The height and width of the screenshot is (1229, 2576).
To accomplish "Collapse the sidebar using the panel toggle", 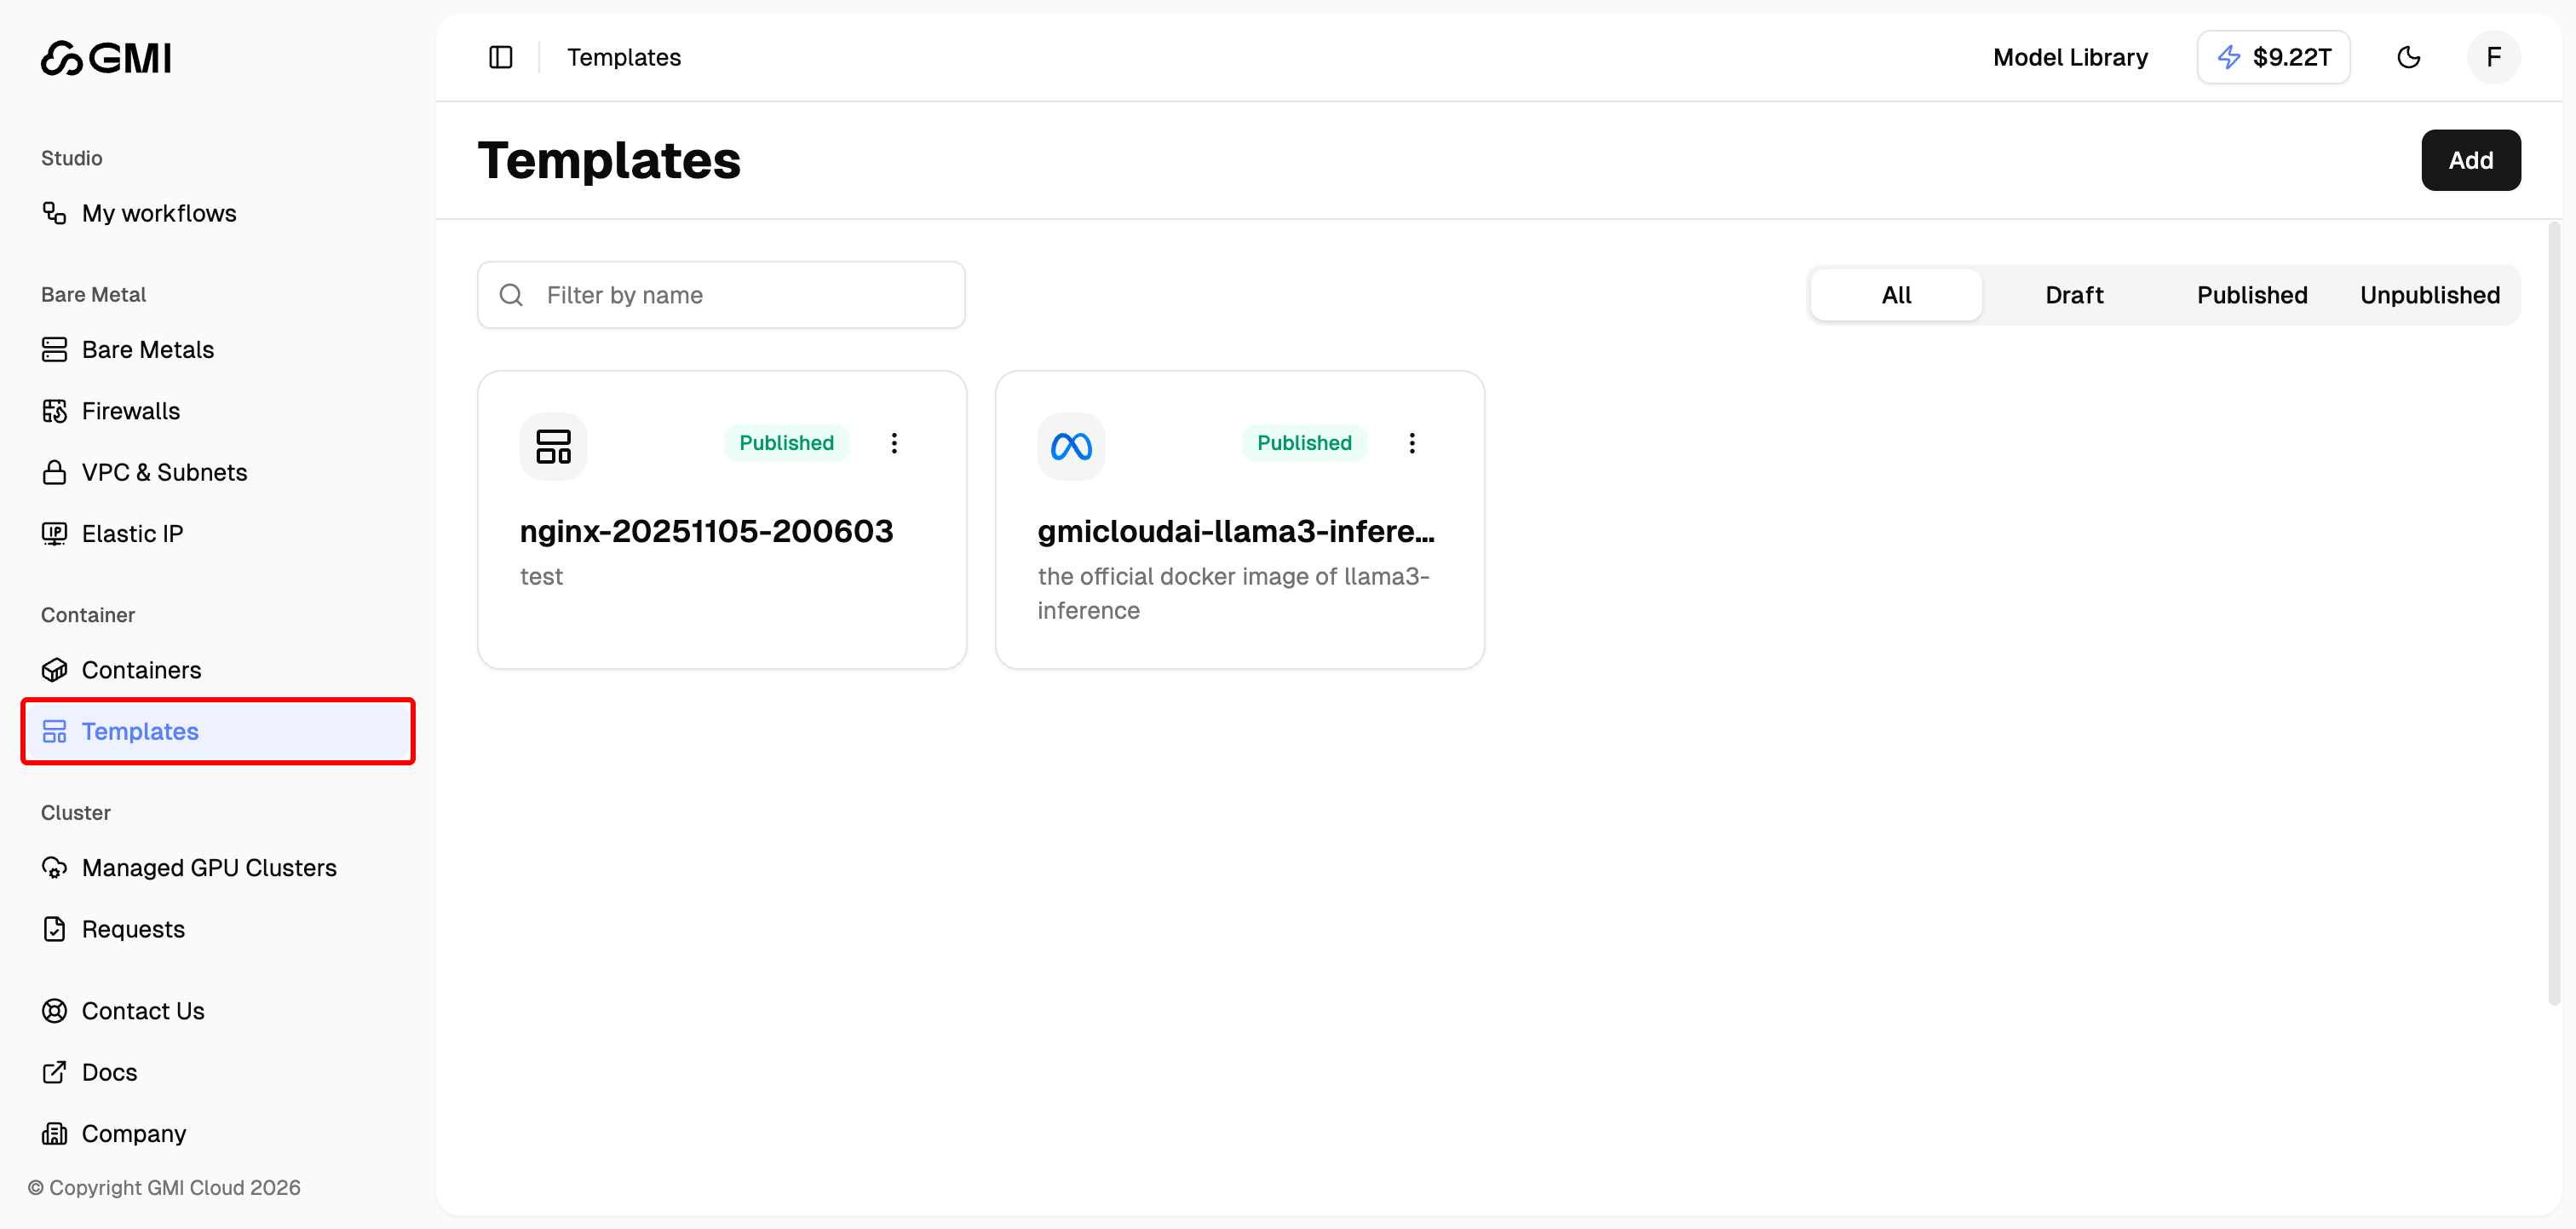I will (500, 57).
